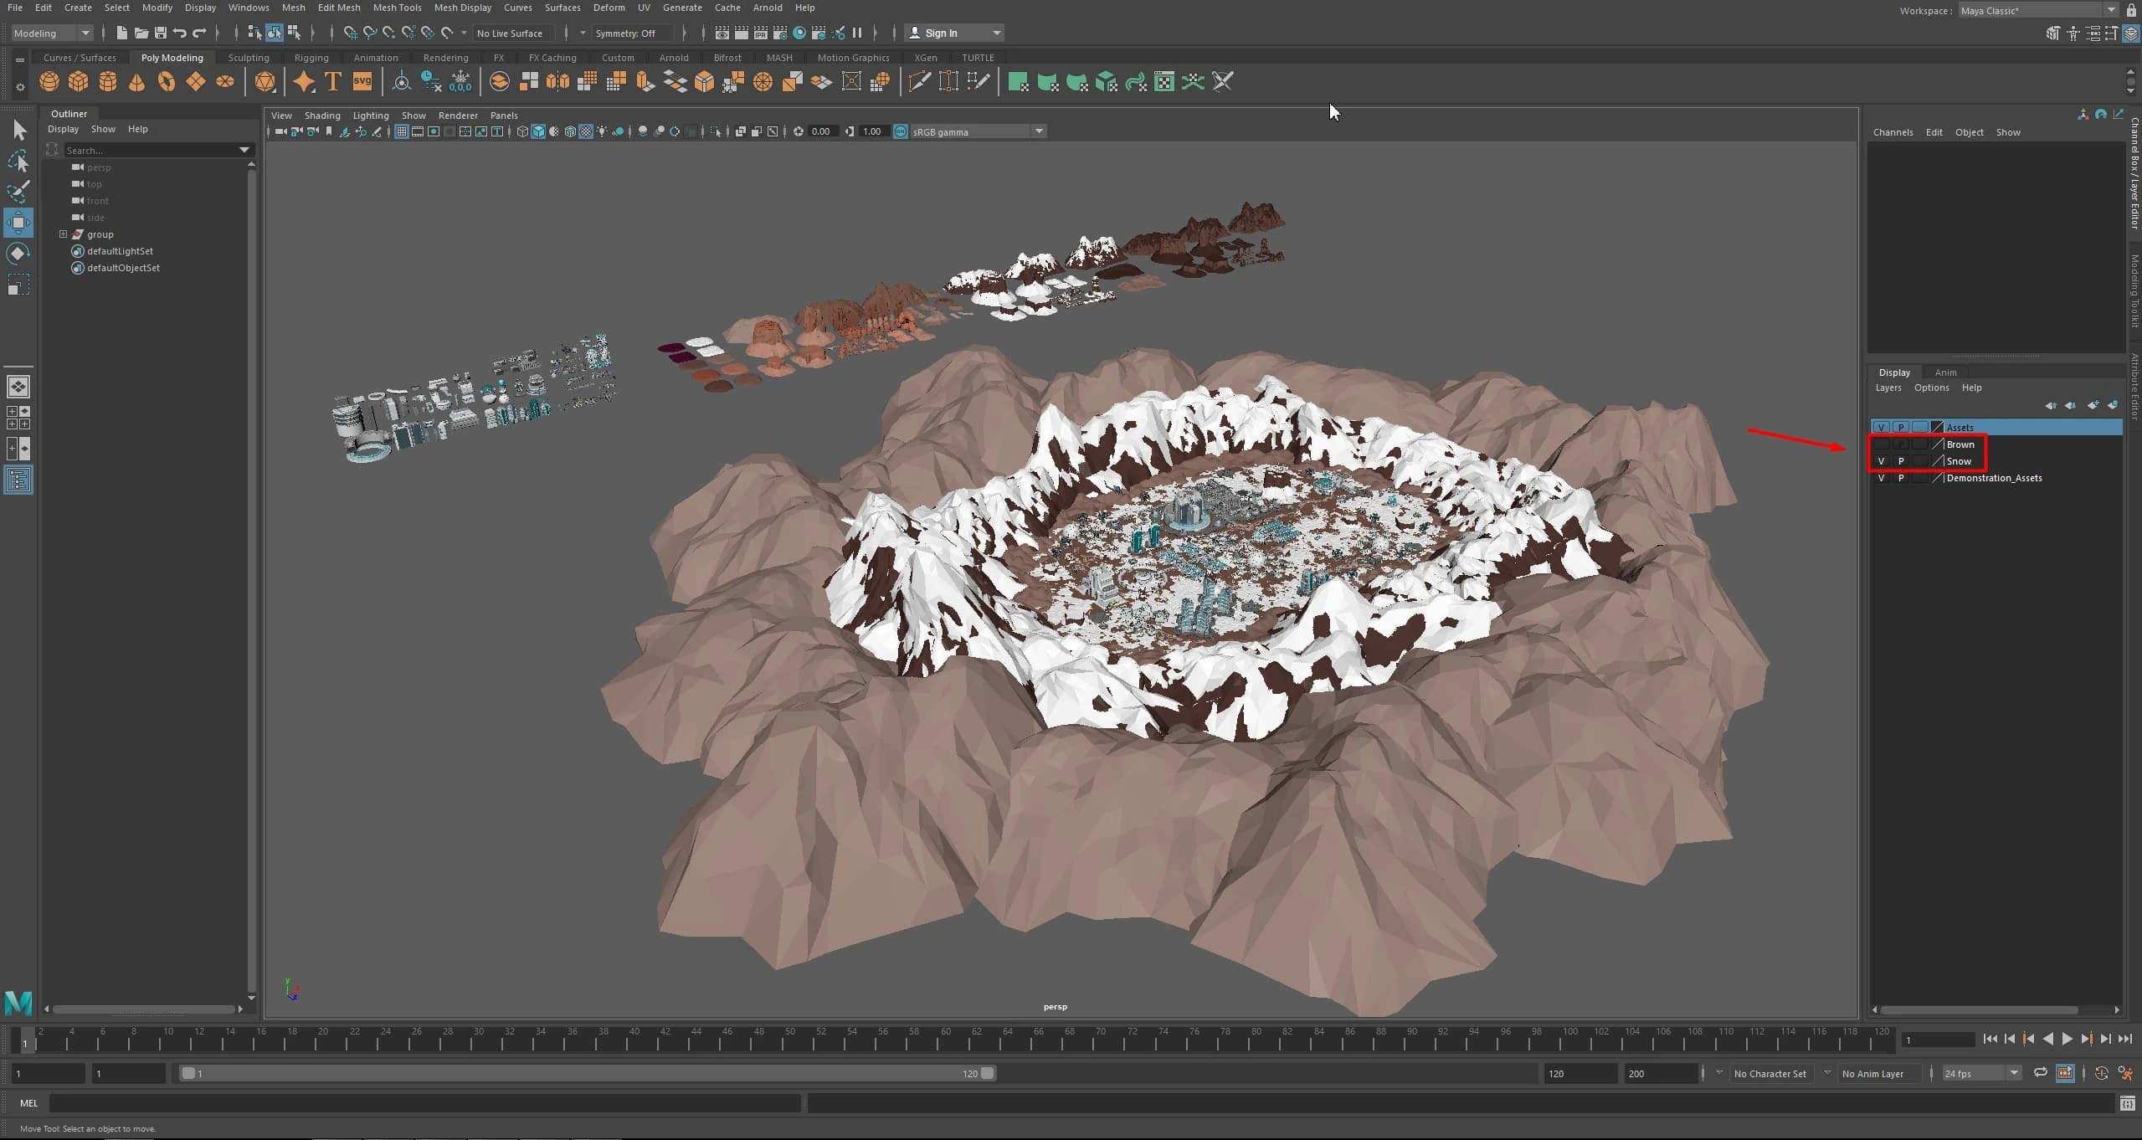The width and height of the screenshot is (2142, 1140).
Task: Switch to the Sculpting shelf tab
Action: coord(249,58)
